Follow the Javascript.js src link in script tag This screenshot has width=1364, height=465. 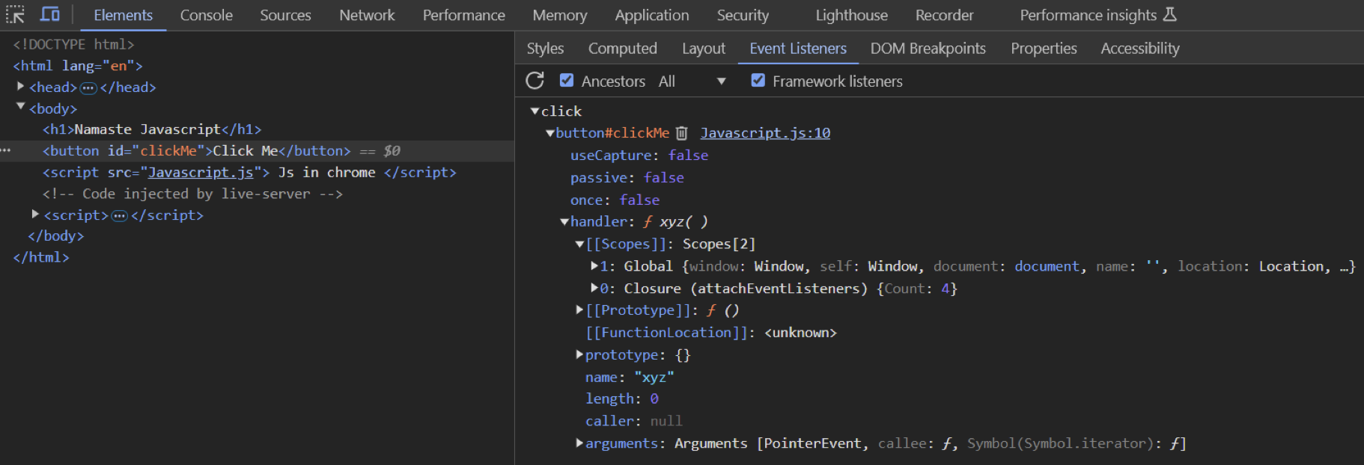coord(201,173)
